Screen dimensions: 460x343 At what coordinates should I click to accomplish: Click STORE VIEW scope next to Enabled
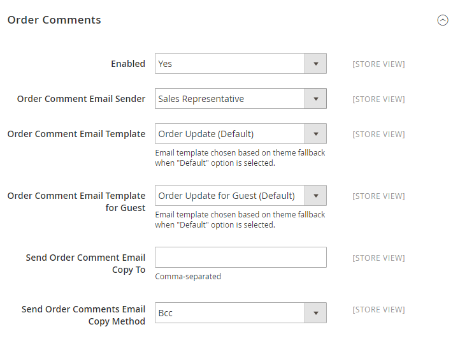point(378,64)
